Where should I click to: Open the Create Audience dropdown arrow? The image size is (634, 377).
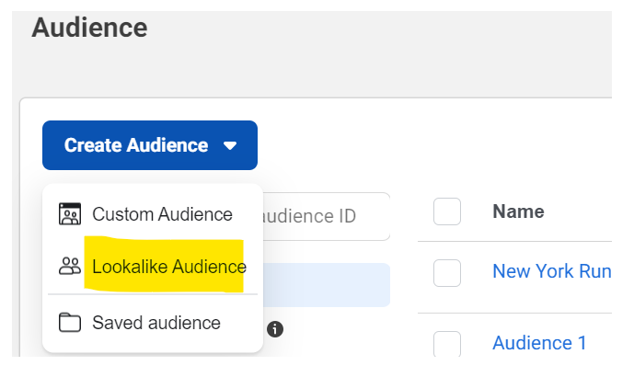[x=230, y=145]
